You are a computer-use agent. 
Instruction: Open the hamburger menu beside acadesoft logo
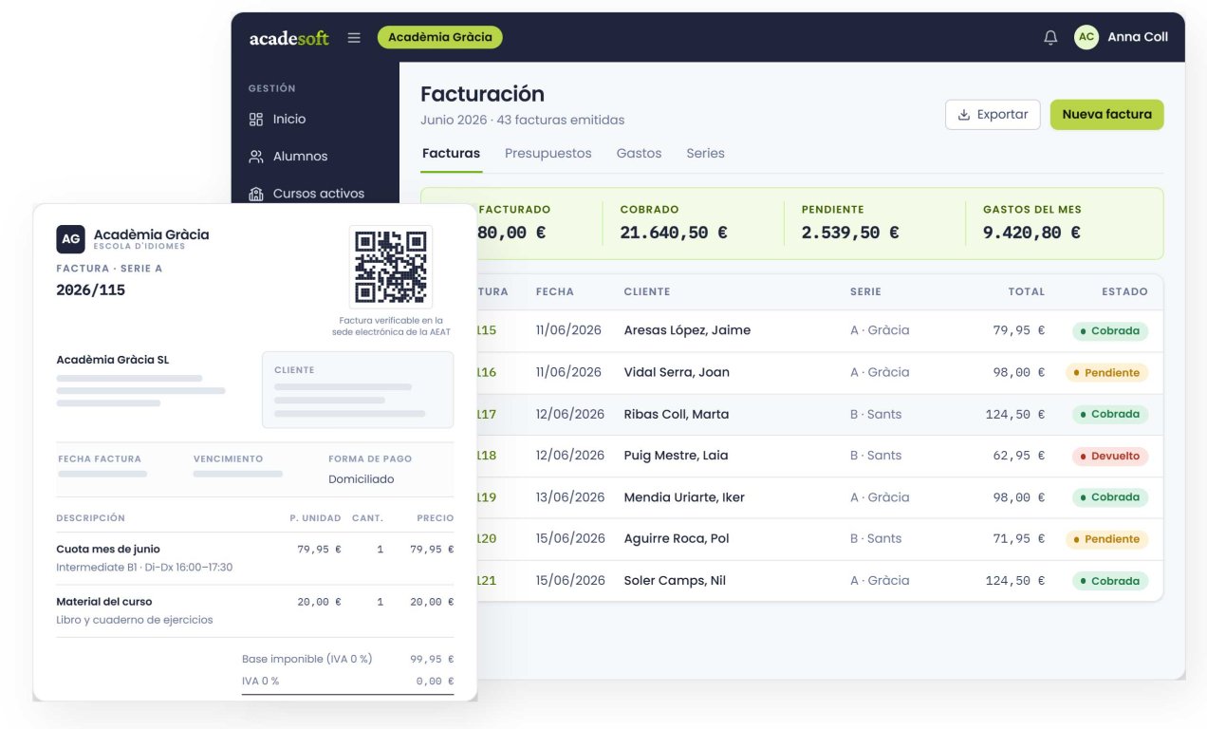tap(354, 38)
